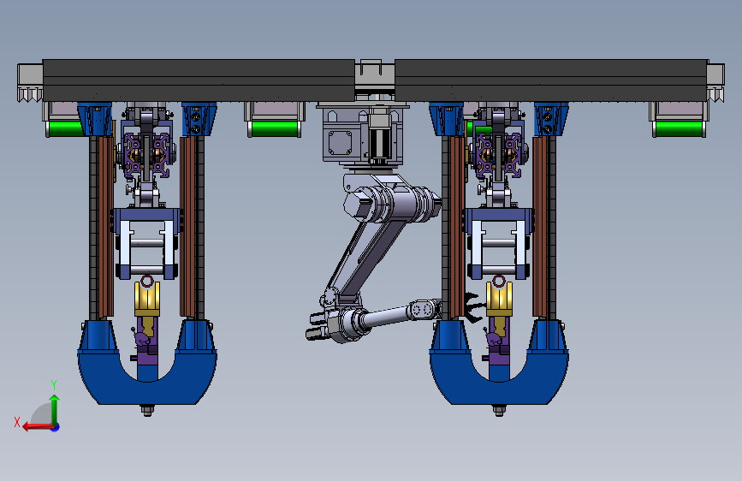Screen dimensions: 742x481
Task: Click the green Y label above the triad
Action: tap(54, 385)
